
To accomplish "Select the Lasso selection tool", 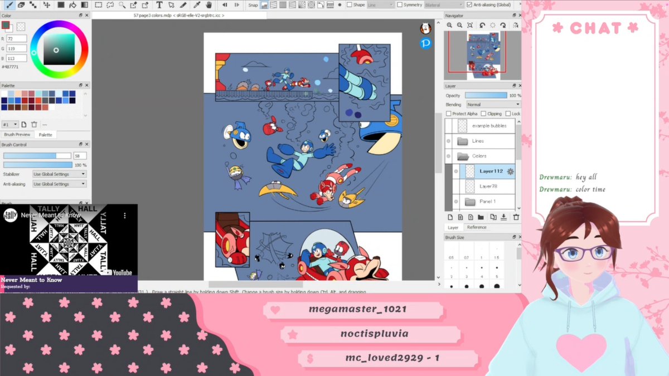I will [x=110, y=4].
